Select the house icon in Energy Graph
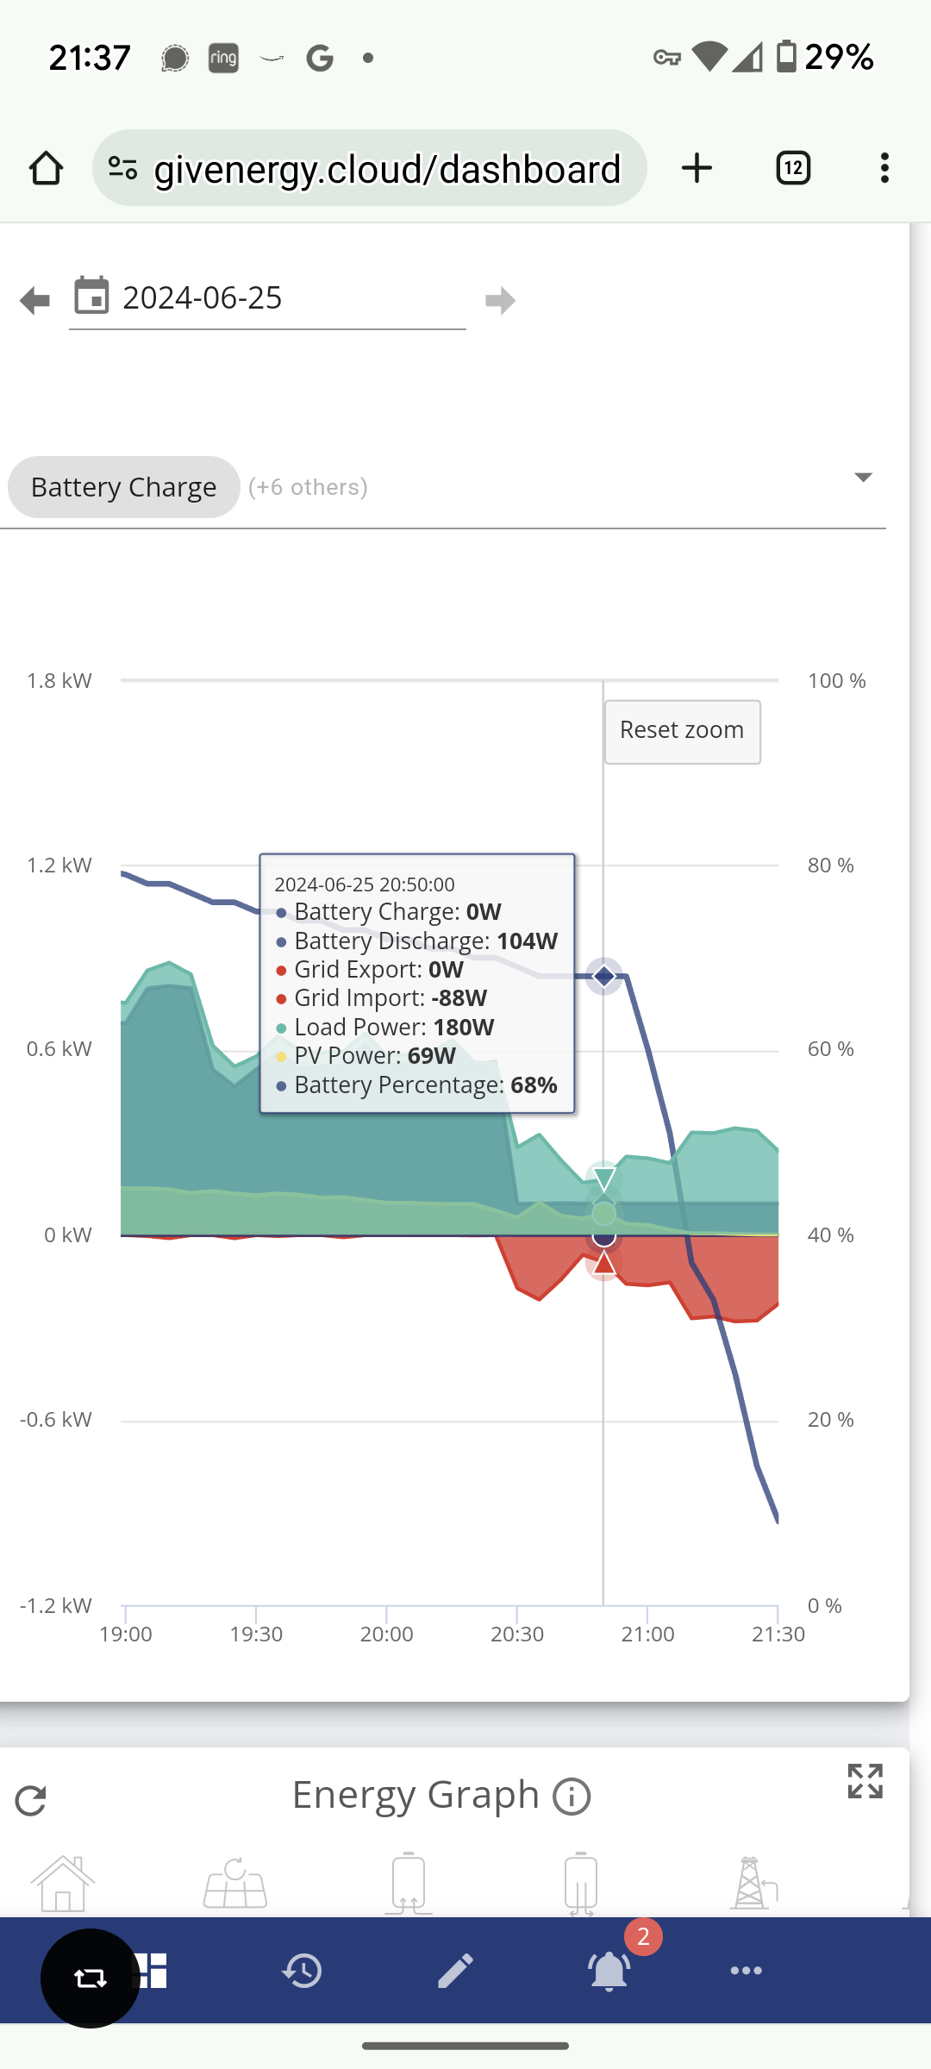 pos(63,1884)
